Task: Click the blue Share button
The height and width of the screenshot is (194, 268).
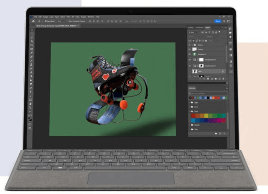Action: click(217, 21)
